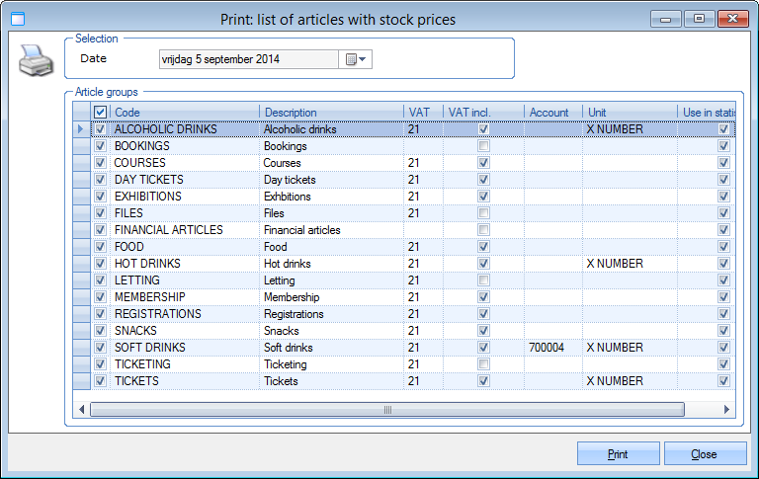Uncheck the SOFT DRINKS row selection checkbox
Image resolution: width=759 pixels, height=479 pixels.
100,348
